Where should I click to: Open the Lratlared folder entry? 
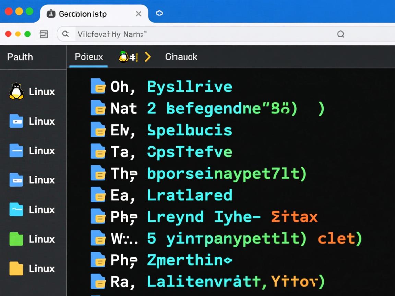189,195
